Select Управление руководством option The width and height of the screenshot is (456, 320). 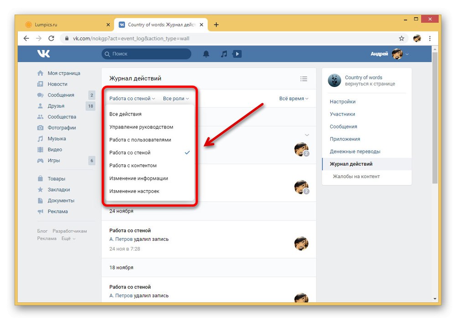coord(150,127)
